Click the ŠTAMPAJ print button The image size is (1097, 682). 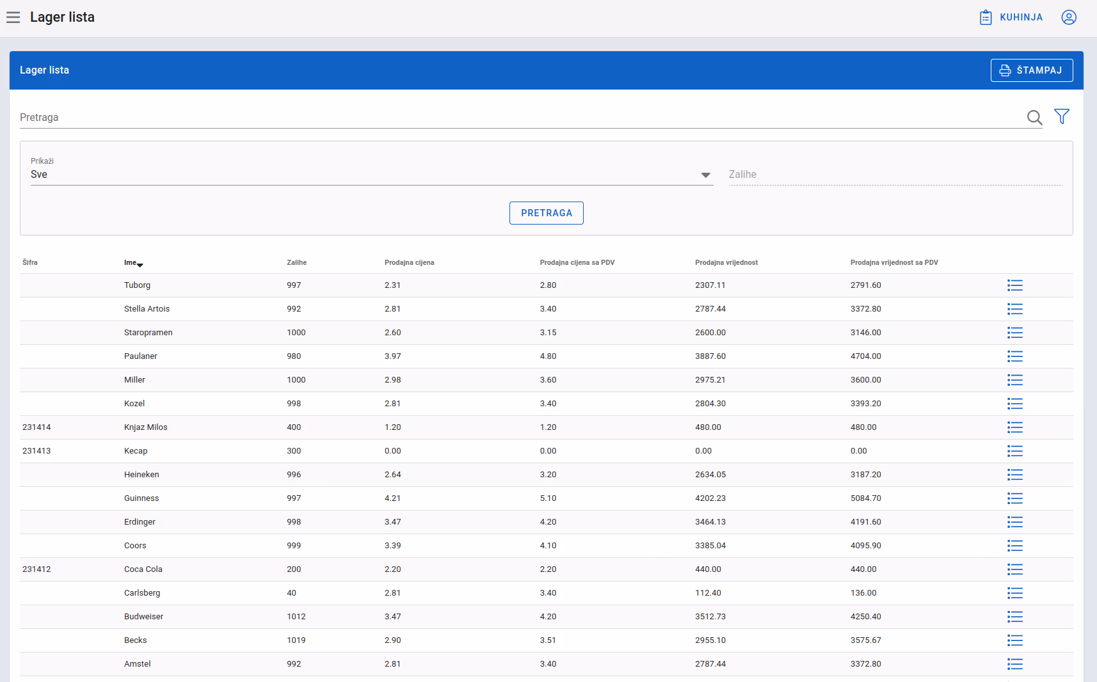pos(1032,70)
